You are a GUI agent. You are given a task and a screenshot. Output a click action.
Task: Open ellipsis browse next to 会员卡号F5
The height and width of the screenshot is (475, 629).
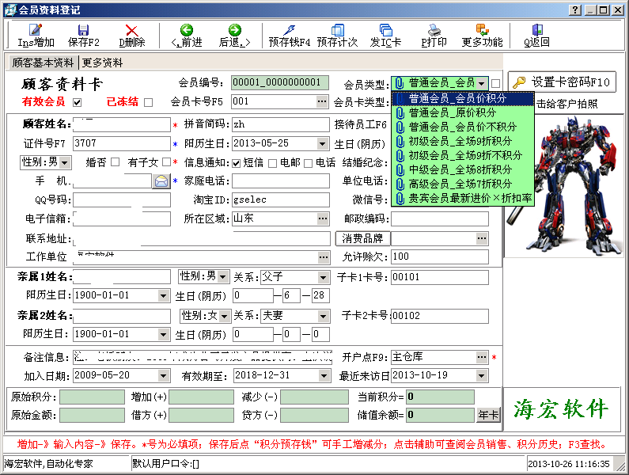[322, 101]
